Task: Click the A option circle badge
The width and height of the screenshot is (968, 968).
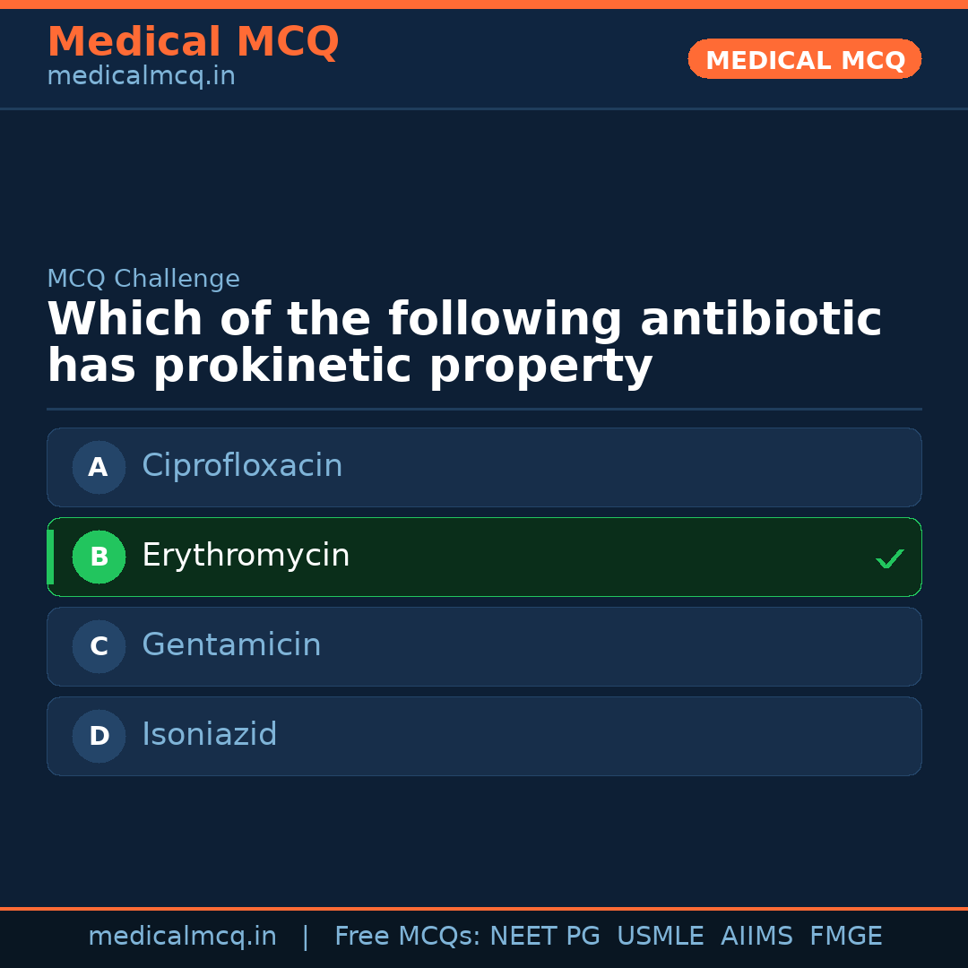Action: pos(99,467)
